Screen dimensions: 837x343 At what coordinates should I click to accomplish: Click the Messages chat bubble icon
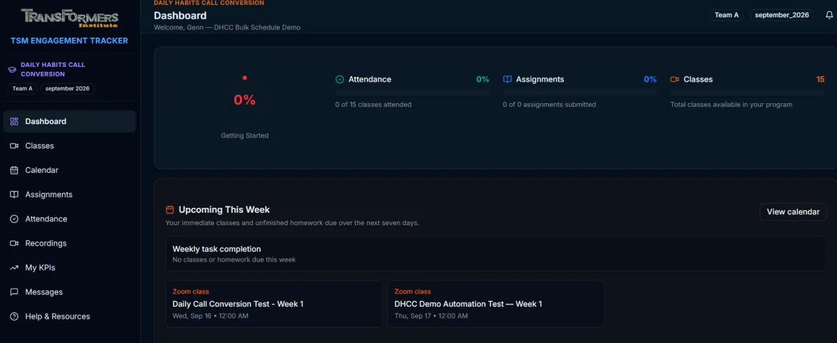click(14, 292)
